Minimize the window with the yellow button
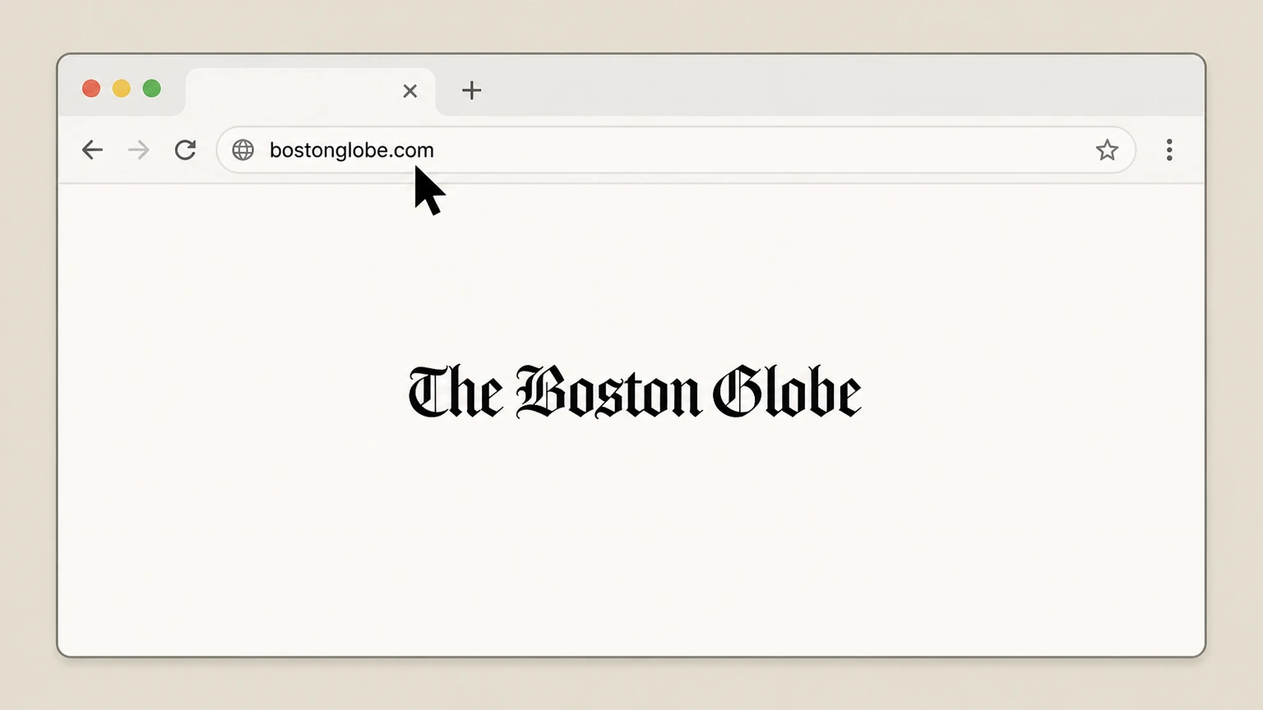 [x=122, y=89]
